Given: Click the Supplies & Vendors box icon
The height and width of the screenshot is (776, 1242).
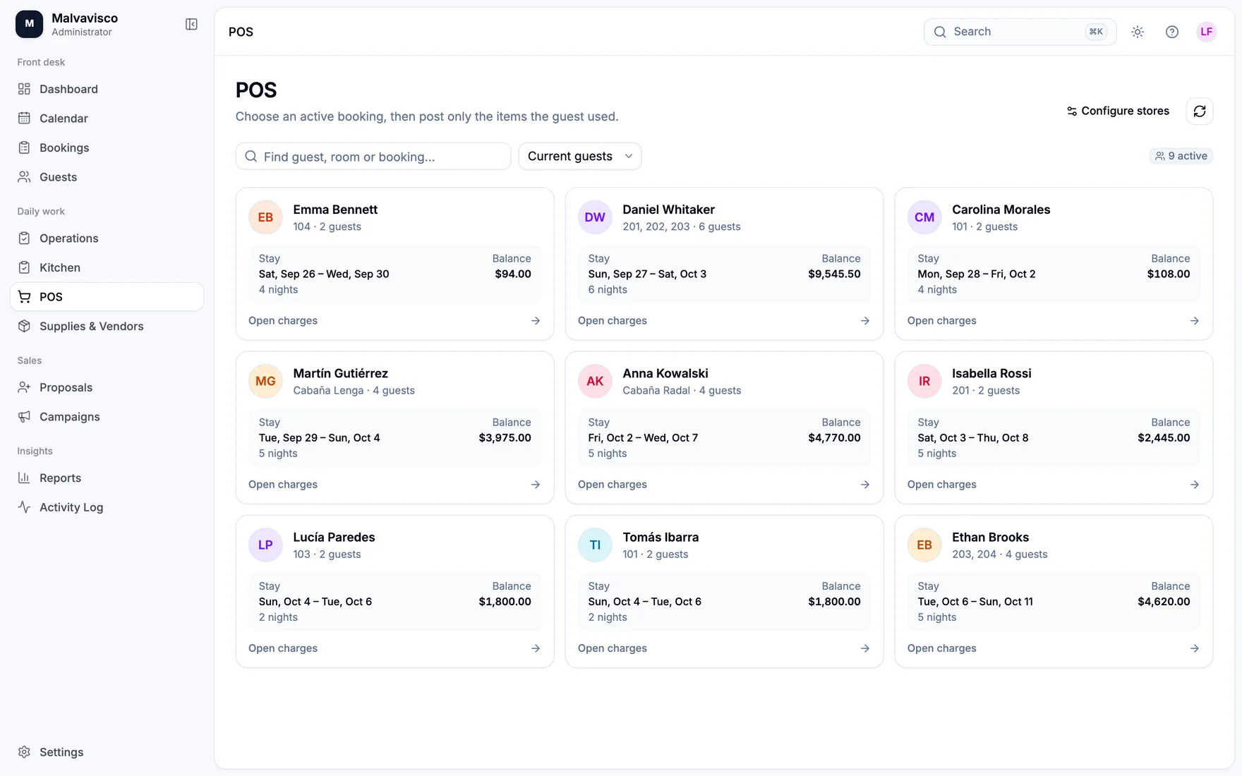Looking at the screenshot, I should [24, 326].
